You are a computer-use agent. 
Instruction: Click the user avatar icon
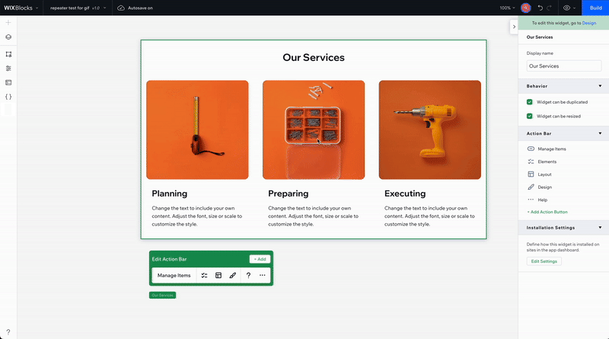[x=525, y=8]
